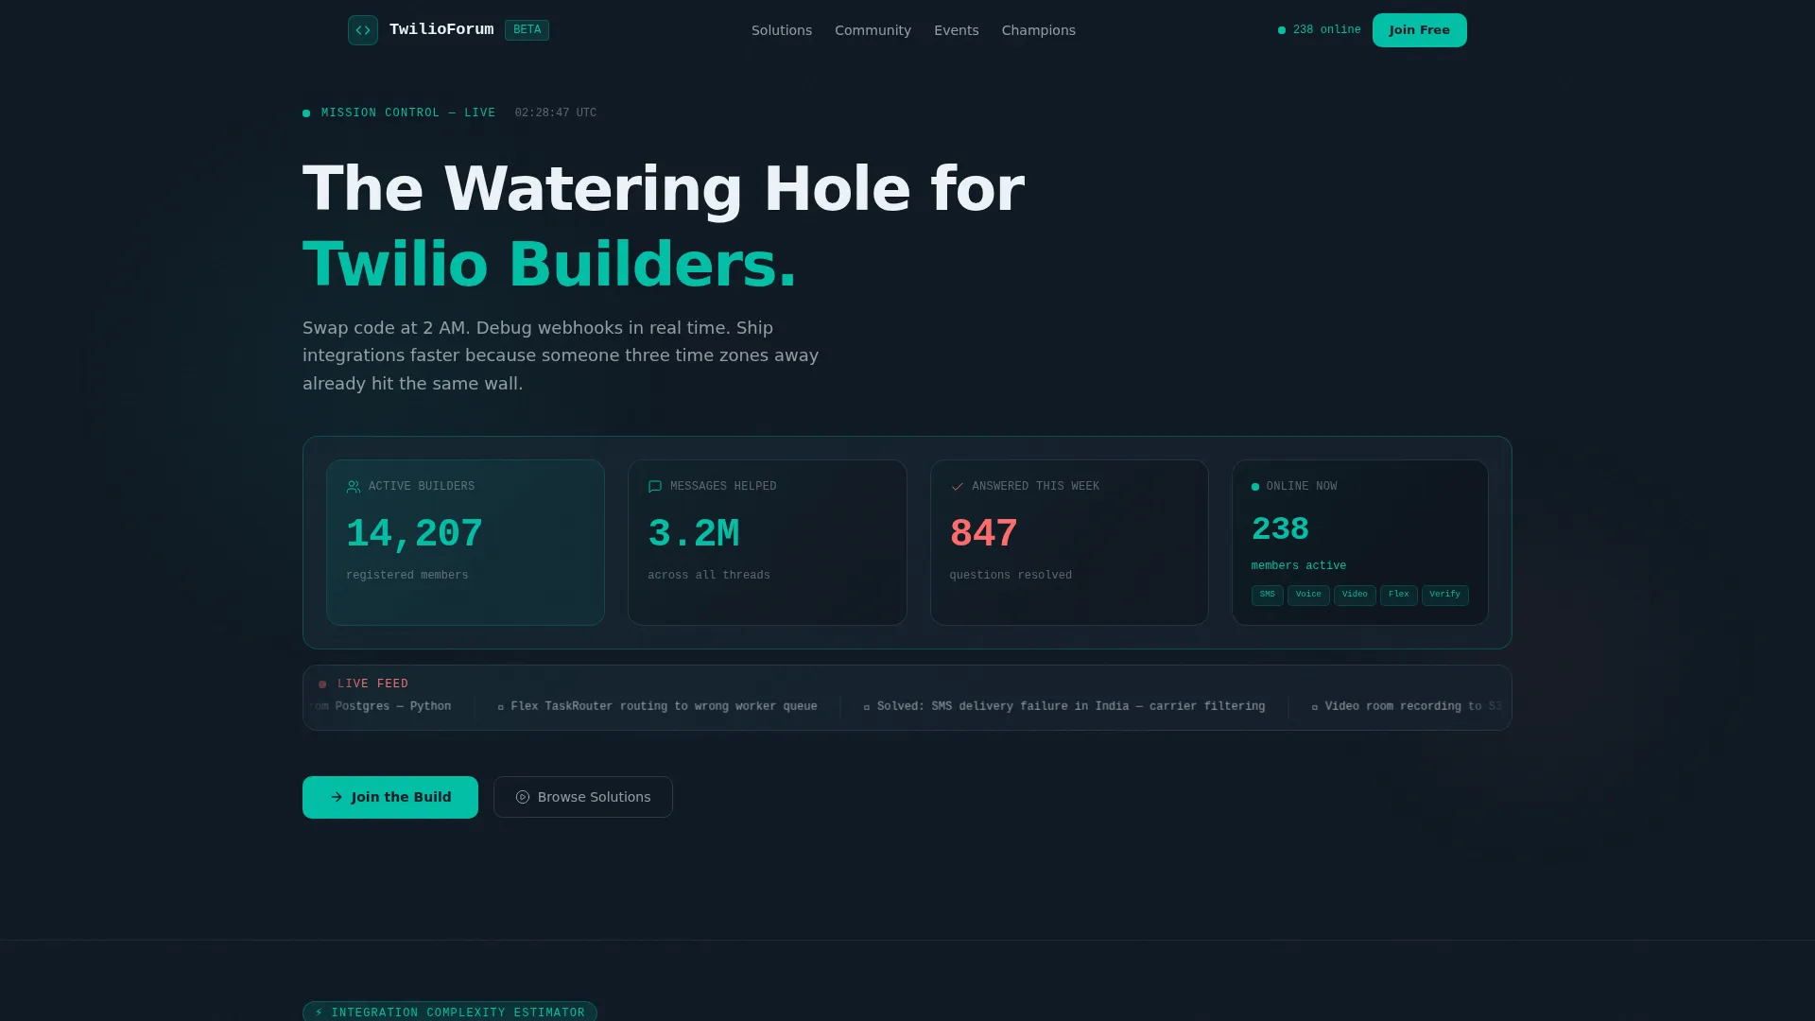Click the Join Free button

(1420, 30)
